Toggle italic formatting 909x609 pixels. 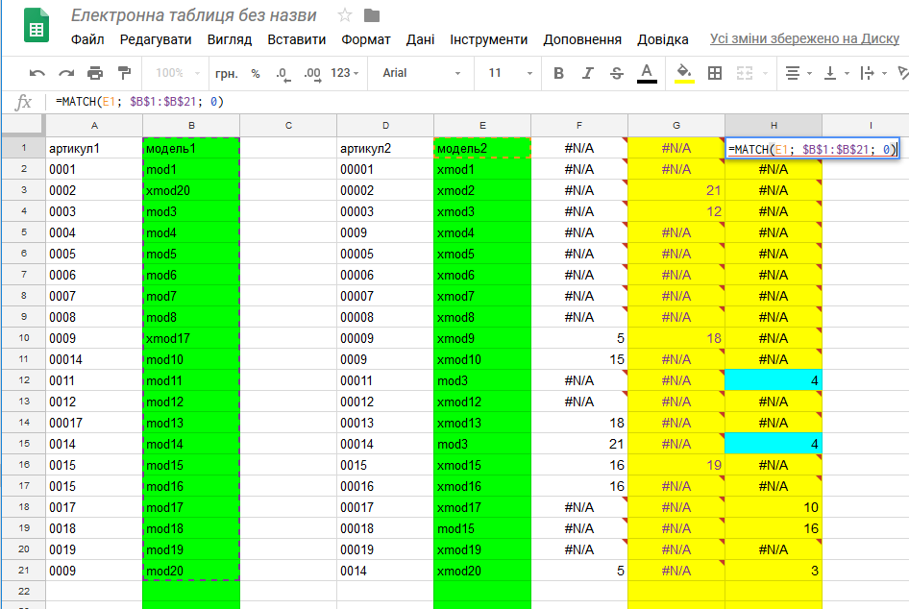coord(588,73)
